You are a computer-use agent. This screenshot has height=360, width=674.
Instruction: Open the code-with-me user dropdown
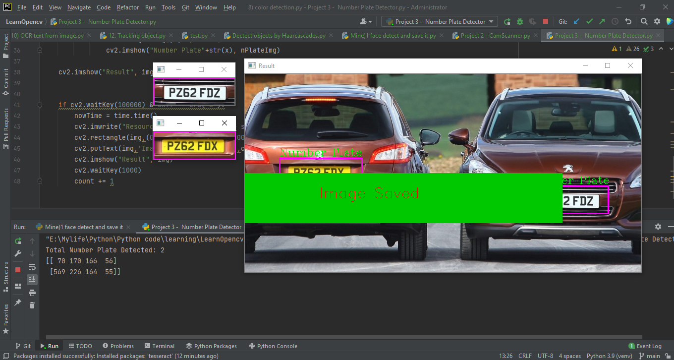[x=366, y=21]
